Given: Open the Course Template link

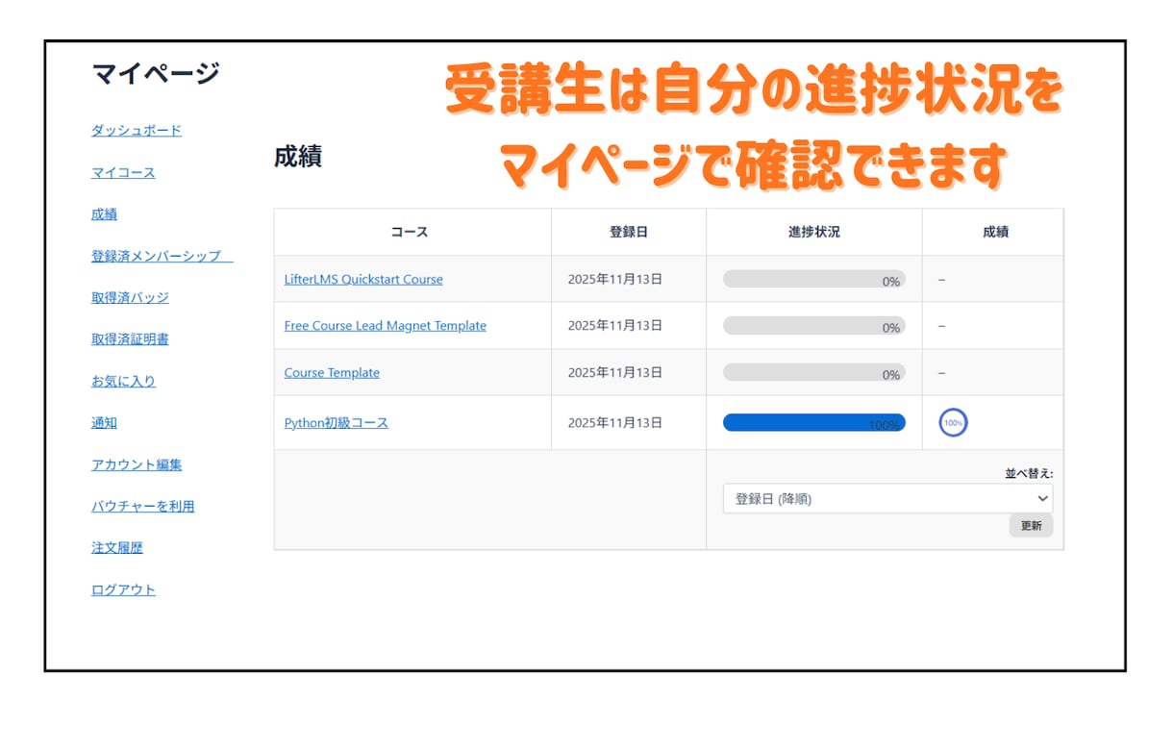Looking at the screenshot, I should (x=332, y=373).
